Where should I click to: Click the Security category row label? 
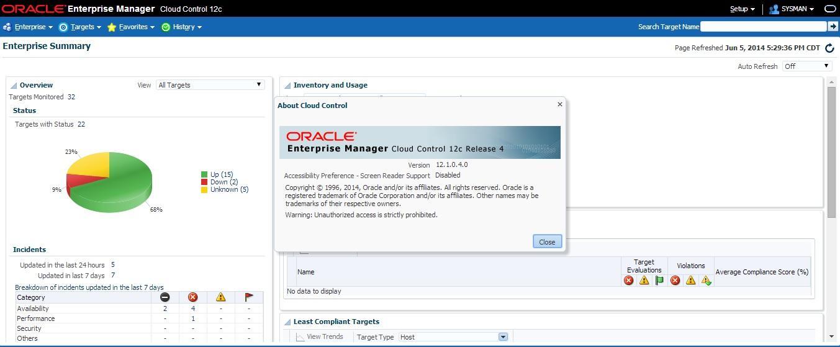click(29, 328)
